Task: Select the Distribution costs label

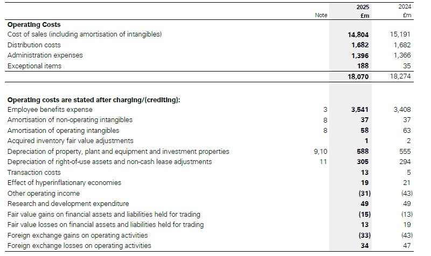Action: [x=34, y=45]
